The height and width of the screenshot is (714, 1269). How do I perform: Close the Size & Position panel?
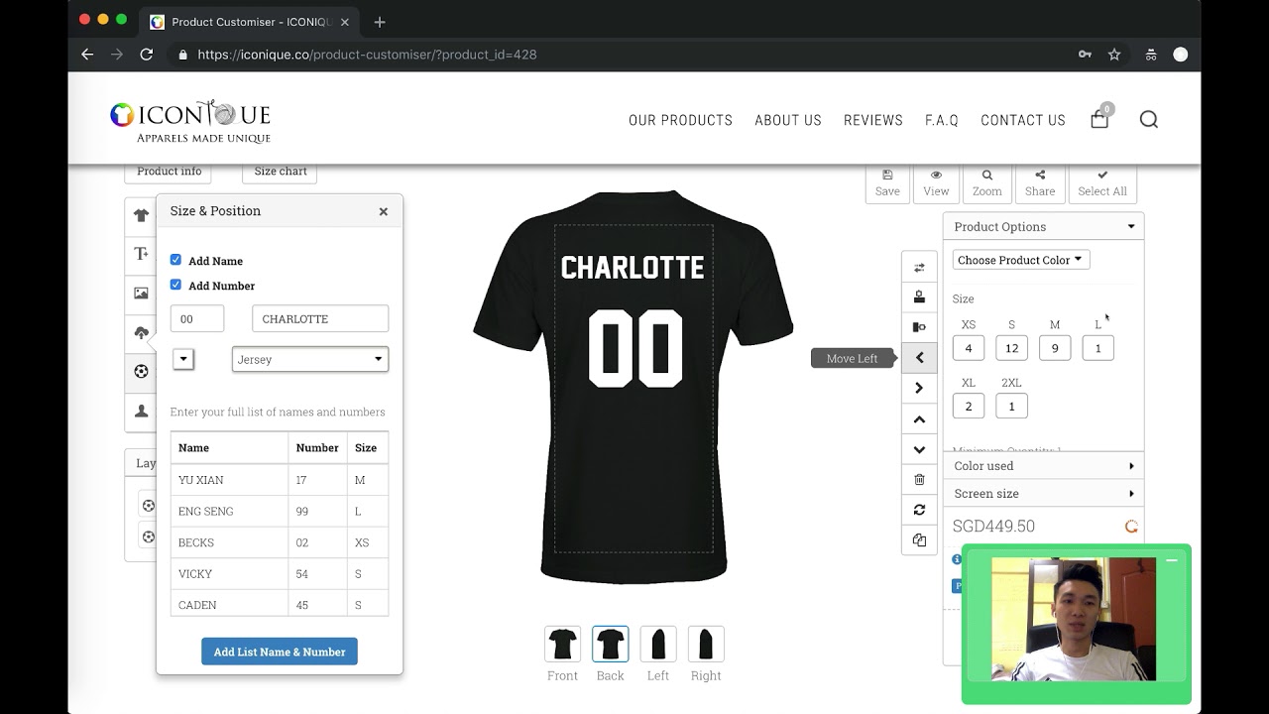(x=384, y=211)
